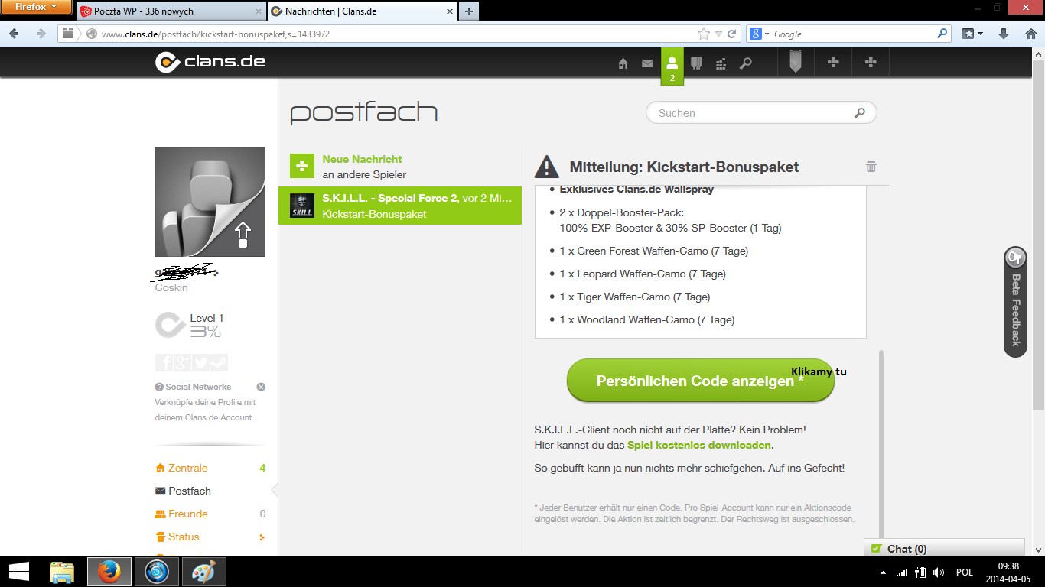Click the Steam social icon
The image size is (1045, 587).
[x=219, y=362]
